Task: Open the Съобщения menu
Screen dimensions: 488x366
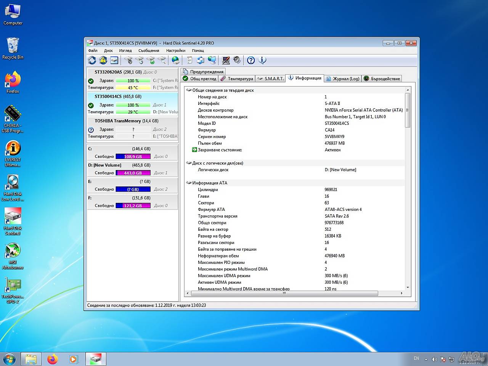Action: coord(149,50)
